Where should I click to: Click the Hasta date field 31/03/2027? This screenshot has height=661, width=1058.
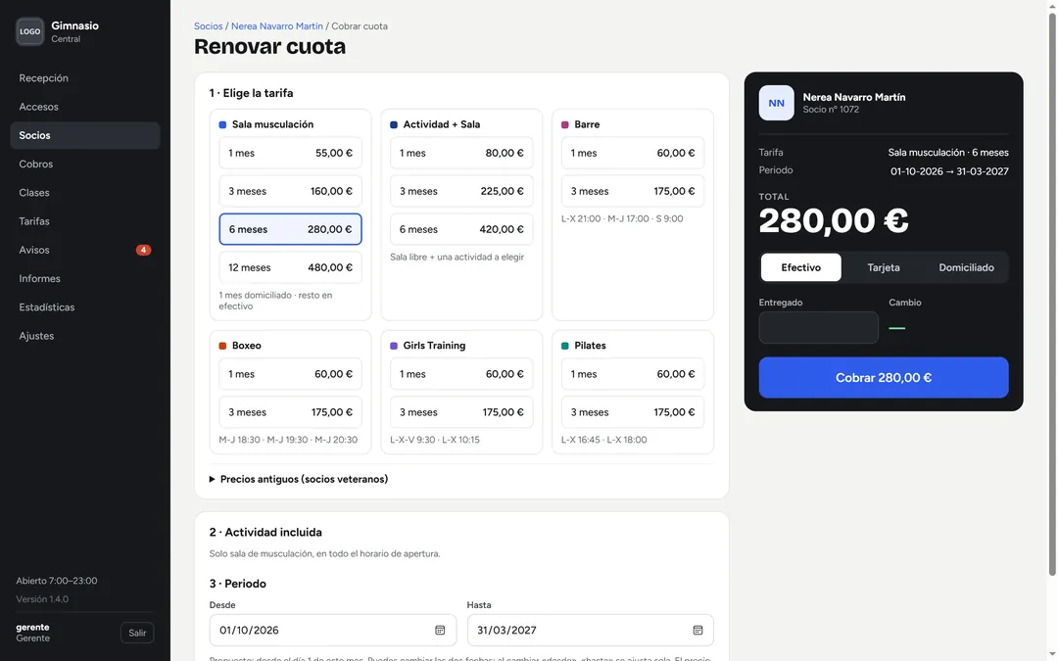click(x=591, y=630)
